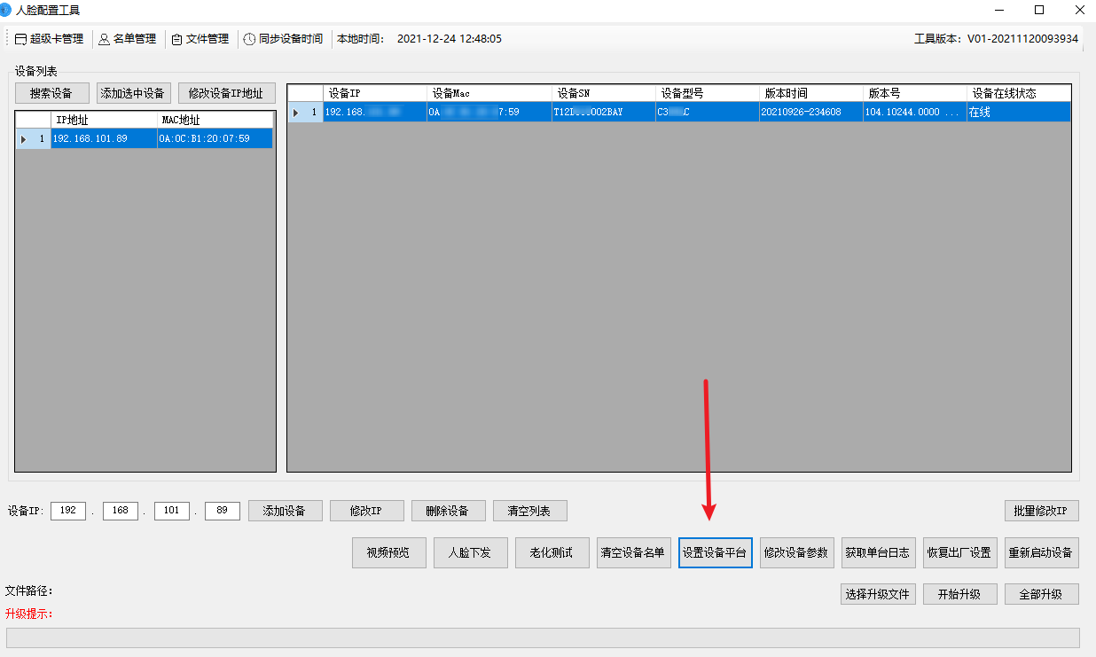This screenshot has height=657, width=1096.
Task: Open 超级卡管理 toolbar icon
Action: 21,39
